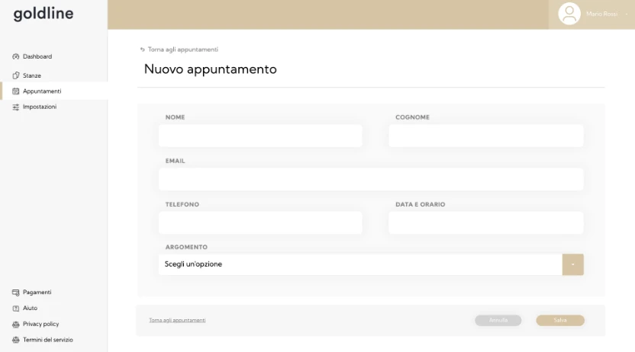This screenshot has height=352, width=635.
Task: Click the Stanze icon in sidebar
Action: [x=16, y=75]
